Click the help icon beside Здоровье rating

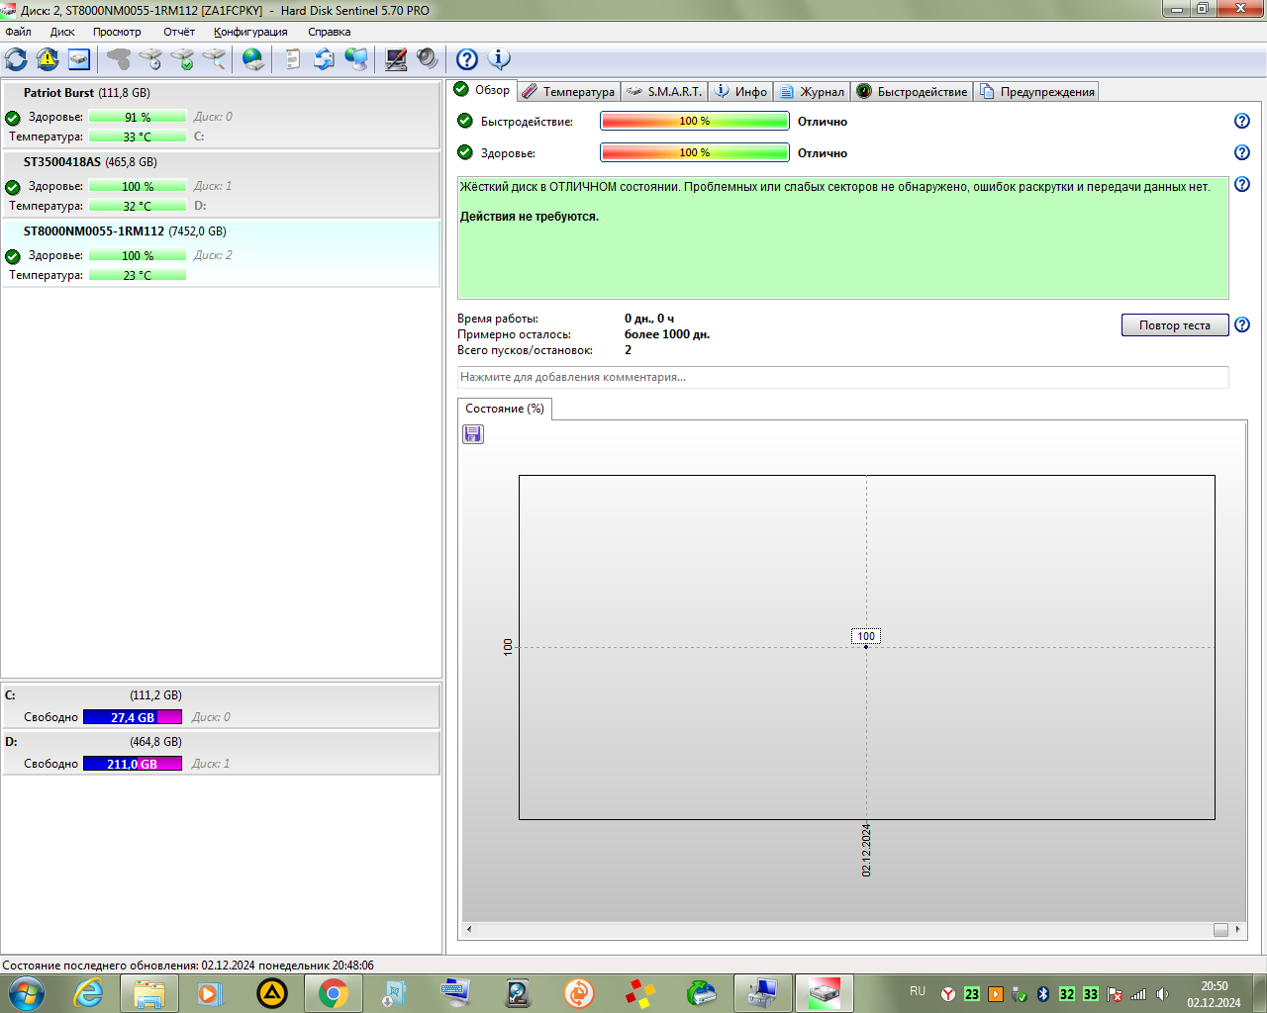pyautogui.click(x=1242, y=152)
